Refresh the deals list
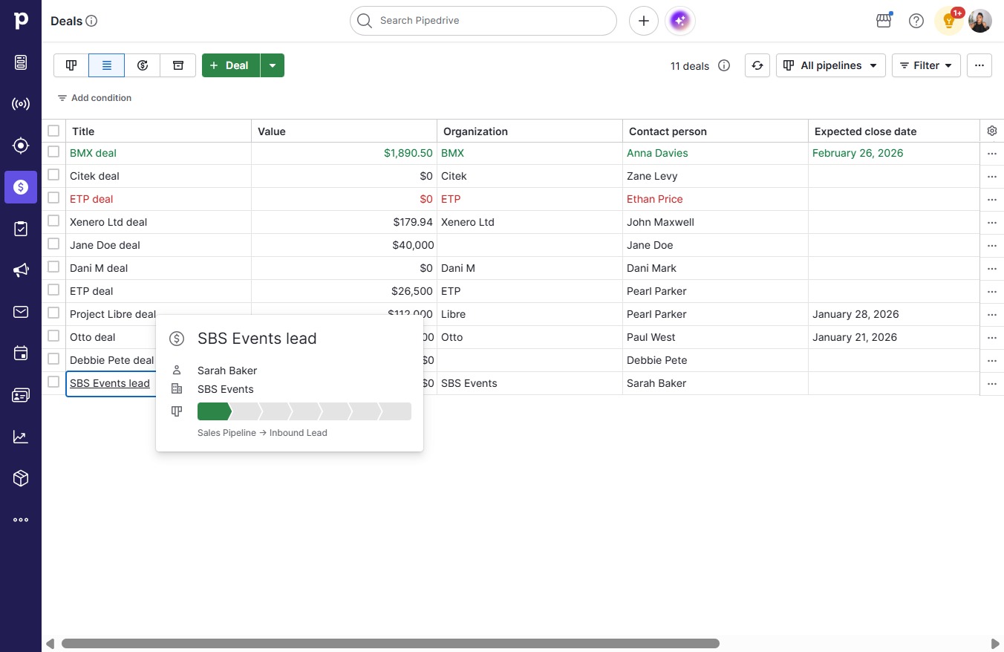This screenshot has height=652, width=1004. pyautogui.click(x=757, y=65)
